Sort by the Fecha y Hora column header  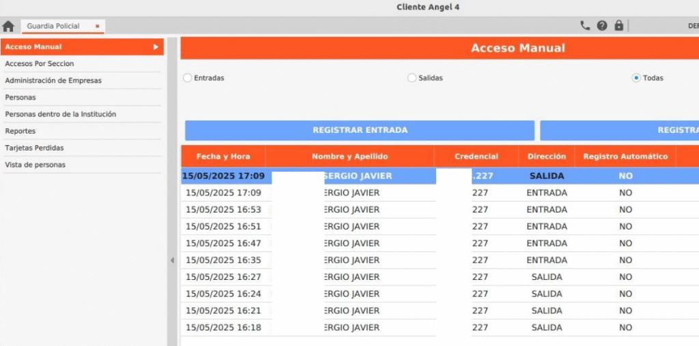coord(223,157)
